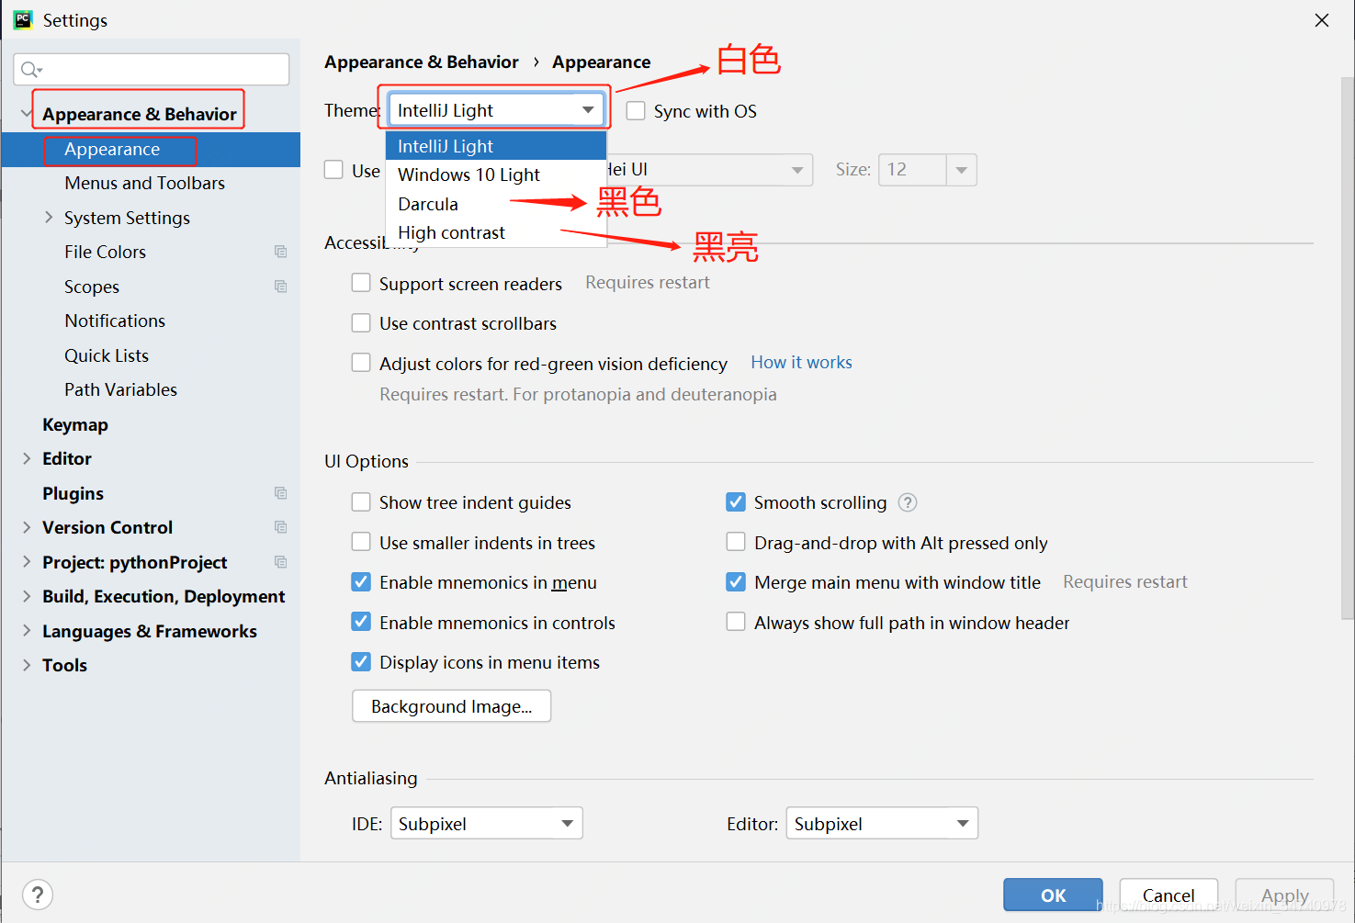
Task: Uncheck Merge main menu with window title
Action: point(736,582)
